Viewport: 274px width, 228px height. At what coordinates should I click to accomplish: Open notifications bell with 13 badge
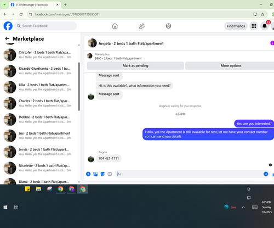[265, 26]
